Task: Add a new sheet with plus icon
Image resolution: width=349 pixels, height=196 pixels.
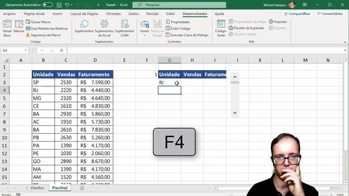Action: (x=82, y=188)
